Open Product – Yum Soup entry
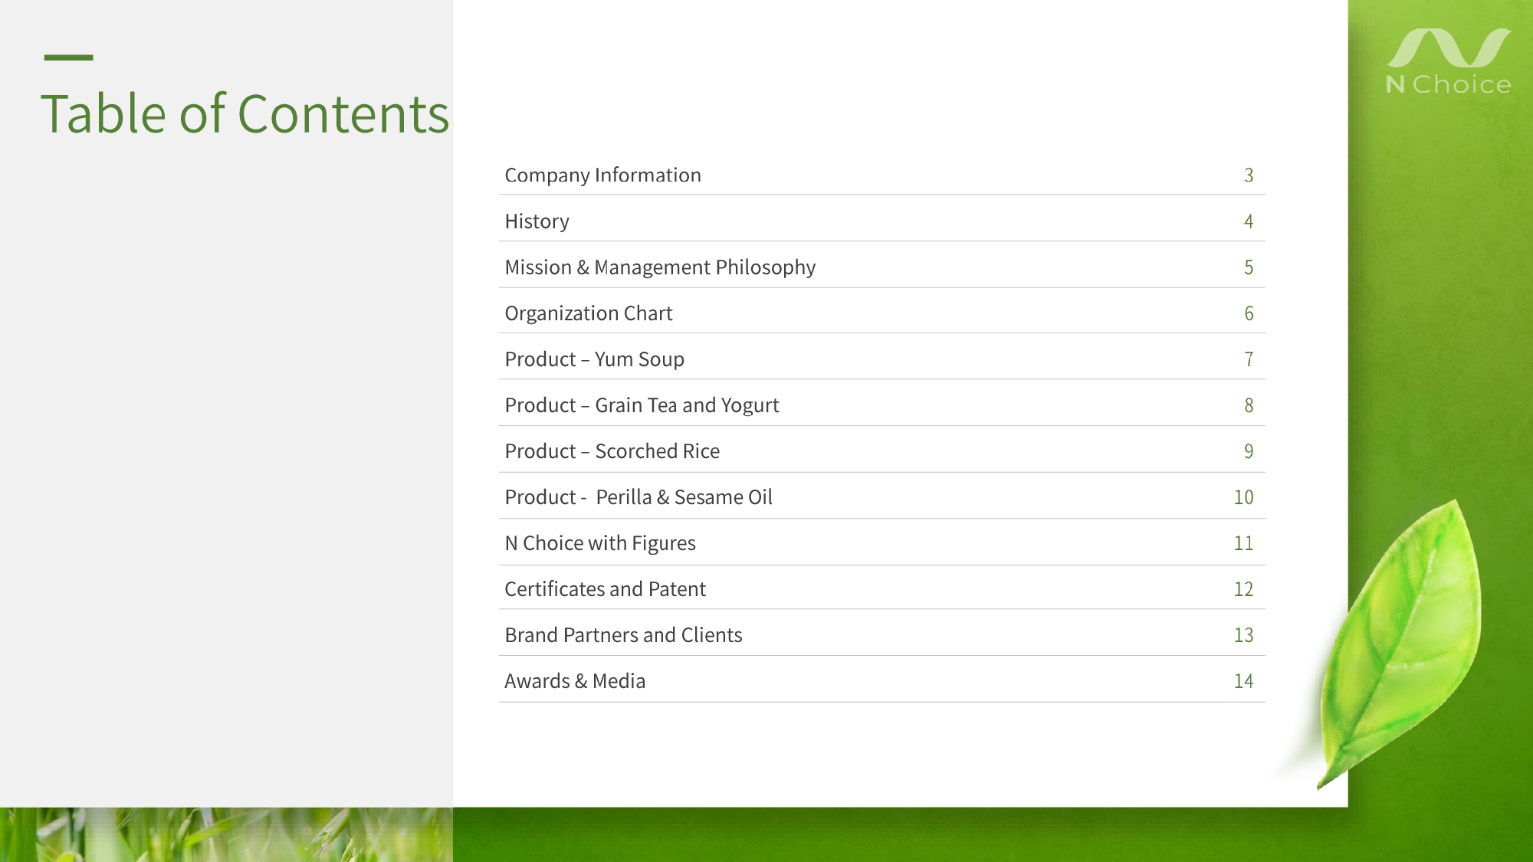 coord(594,359)
